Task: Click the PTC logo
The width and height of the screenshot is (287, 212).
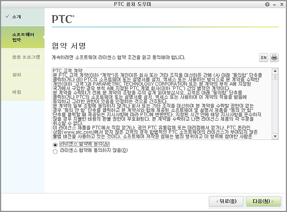Action: (x=63, y=19)
